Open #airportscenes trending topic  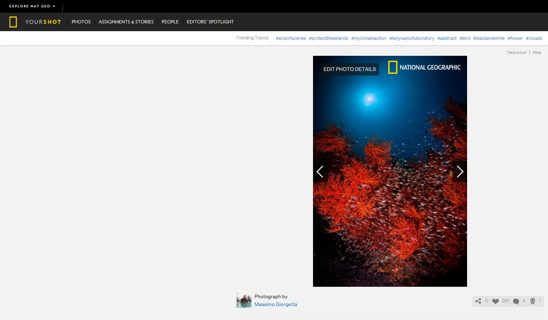291,38
